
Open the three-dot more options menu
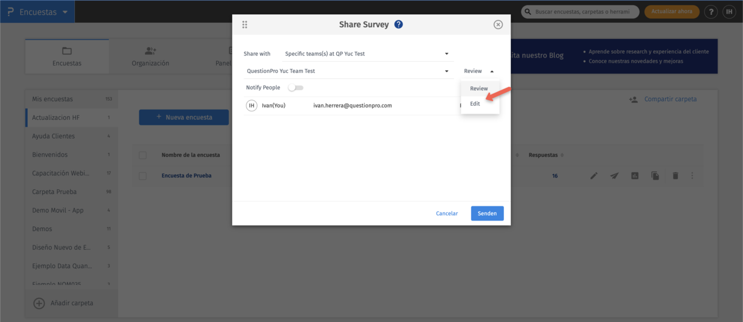692,176
